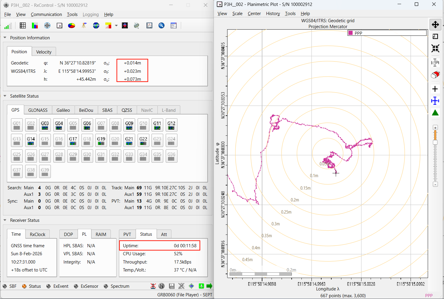Open the planimetric plot icon in RxControl toolbar

[59, 25]
